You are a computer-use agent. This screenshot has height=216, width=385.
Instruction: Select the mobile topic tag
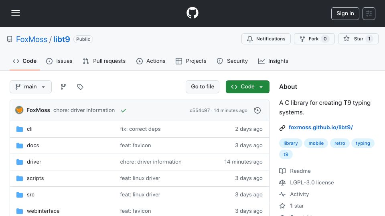316,143
